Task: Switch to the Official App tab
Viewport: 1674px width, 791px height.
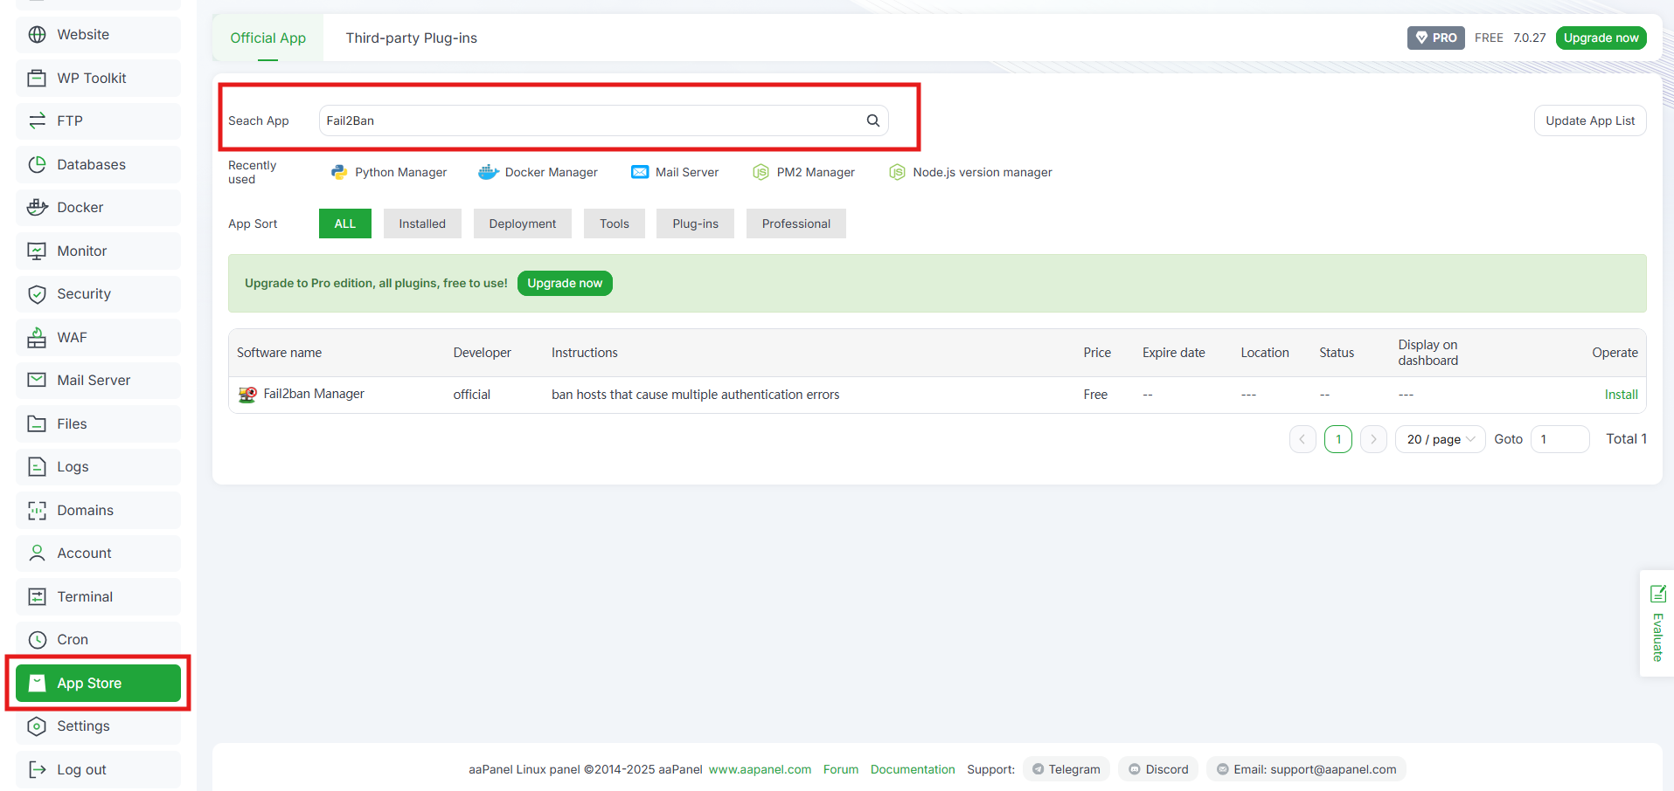Action: click(267, 38)
